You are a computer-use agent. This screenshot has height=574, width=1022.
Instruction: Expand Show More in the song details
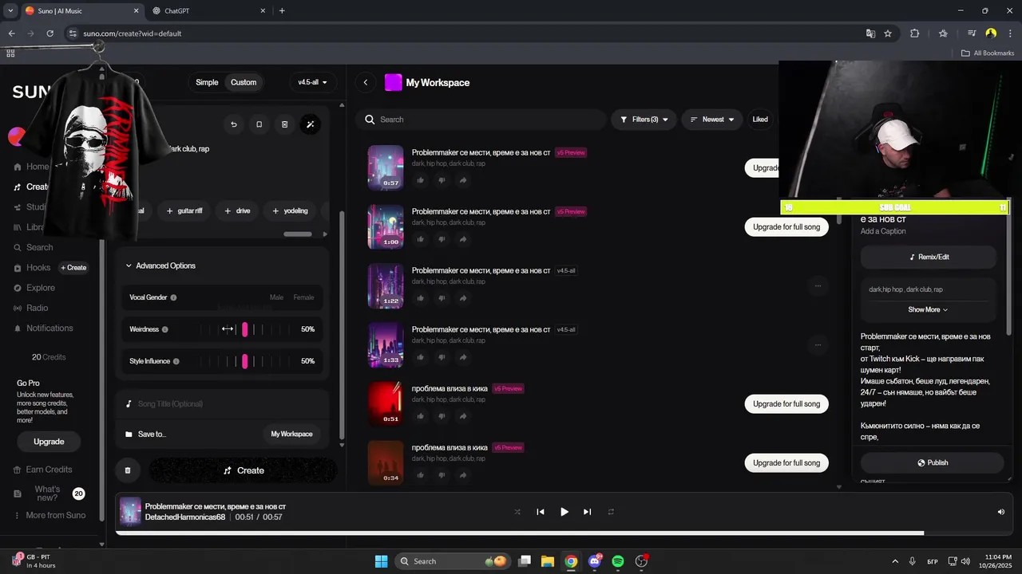pos(928,309)
